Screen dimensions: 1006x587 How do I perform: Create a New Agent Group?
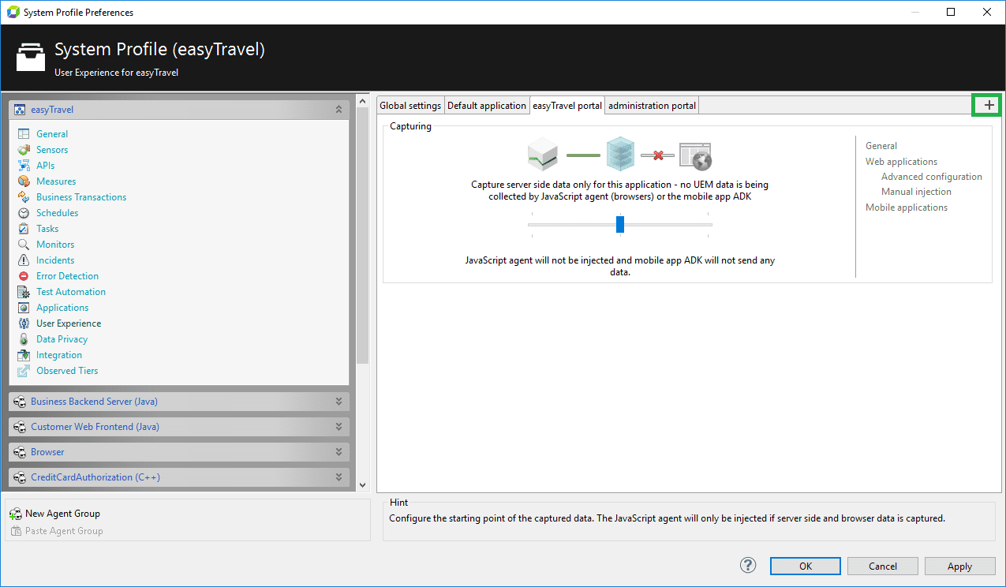62,514
